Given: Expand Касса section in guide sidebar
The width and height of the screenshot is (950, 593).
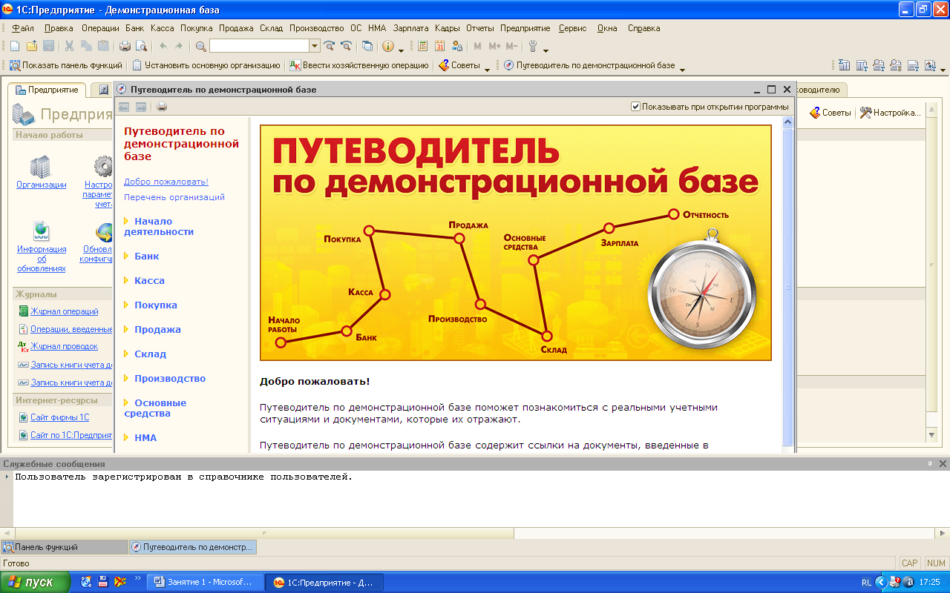Looking at the screenshot, I should (x=127, y=280).
